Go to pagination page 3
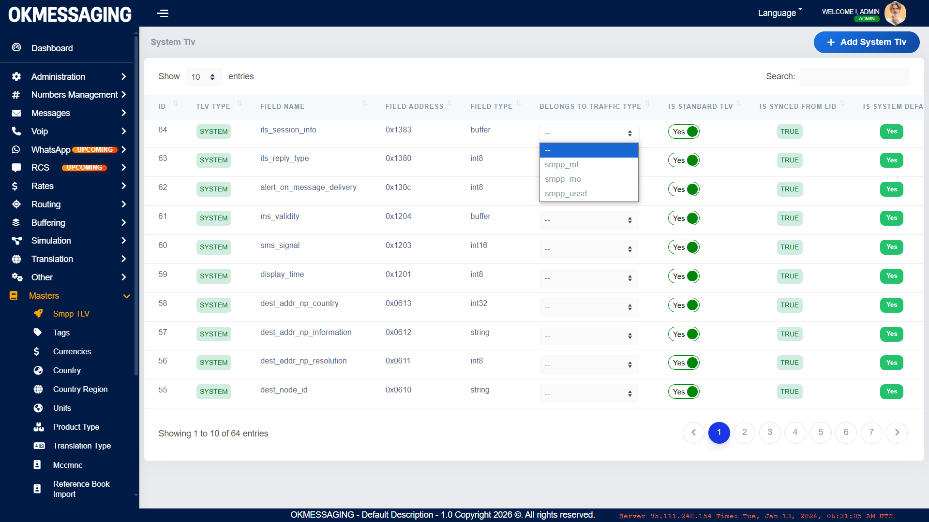 (x=769, y=432)
